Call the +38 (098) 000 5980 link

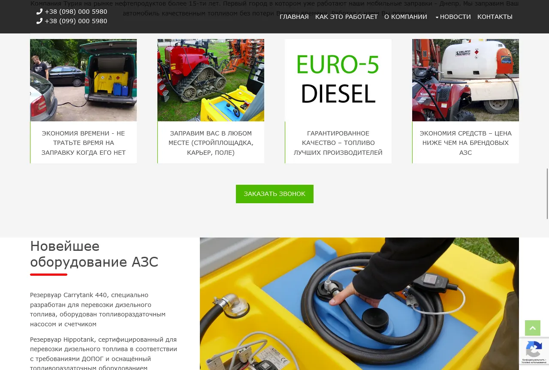click(x=76, y=12)
